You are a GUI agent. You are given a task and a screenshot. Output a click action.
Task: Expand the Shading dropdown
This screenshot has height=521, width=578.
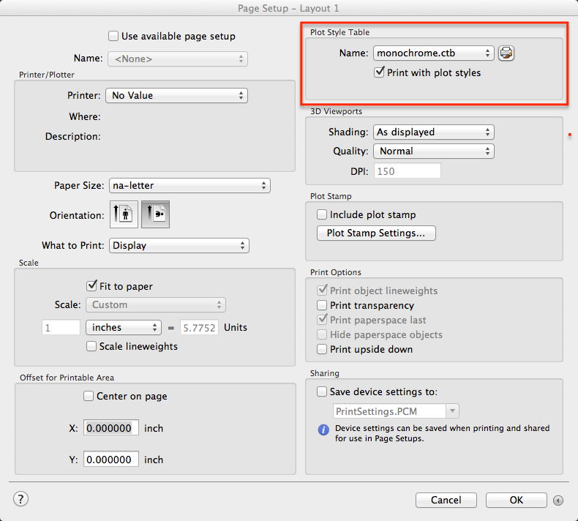433,132
